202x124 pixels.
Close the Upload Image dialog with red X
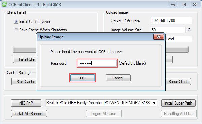click(158, 37)
